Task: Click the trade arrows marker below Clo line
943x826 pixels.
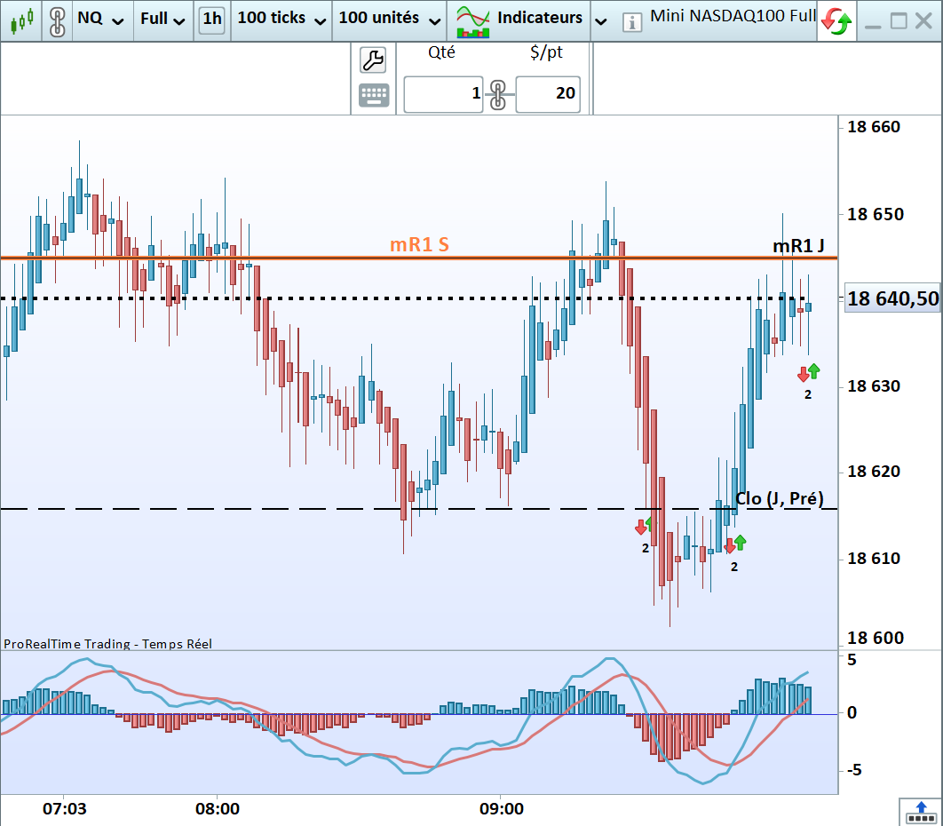Action: tap(644, 526)
